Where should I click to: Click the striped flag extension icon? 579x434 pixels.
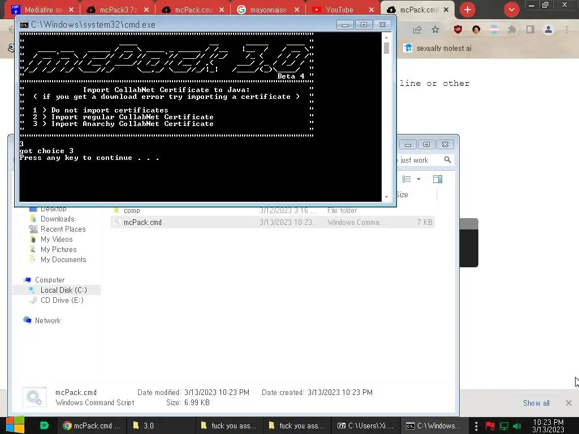click(494, 29)
